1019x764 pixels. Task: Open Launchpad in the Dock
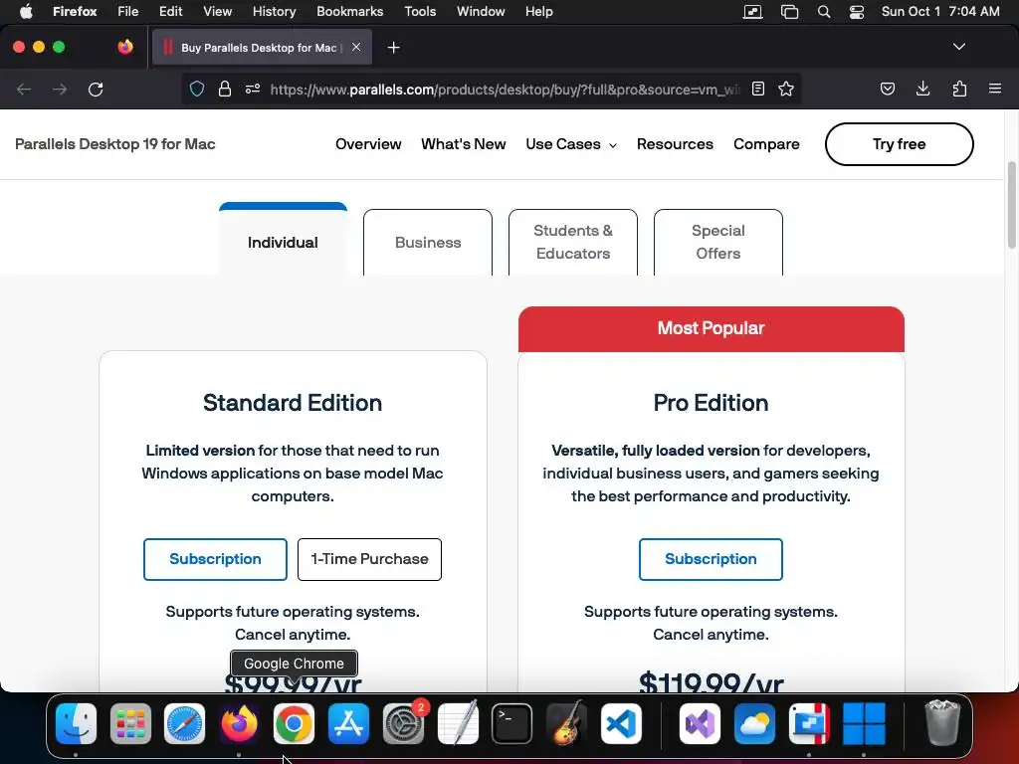point(130,723)
